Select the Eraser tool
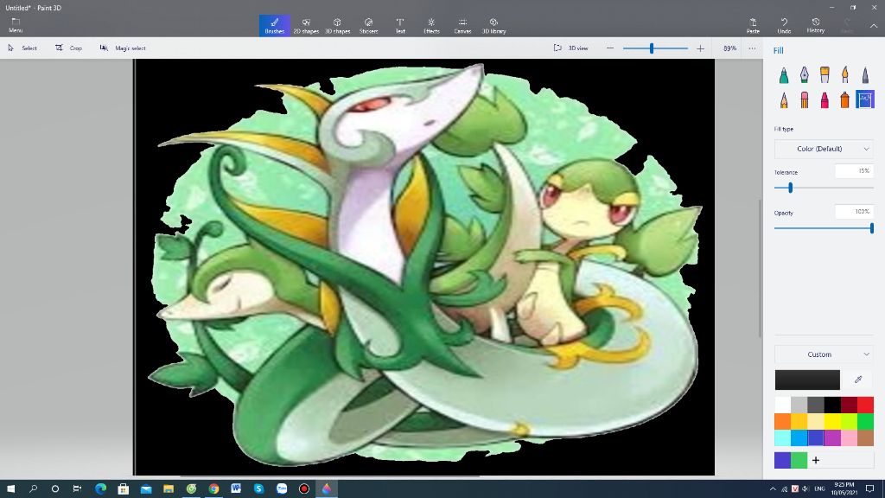The width and height of the screenshot is (885, 498). click(x=805, y=100)
